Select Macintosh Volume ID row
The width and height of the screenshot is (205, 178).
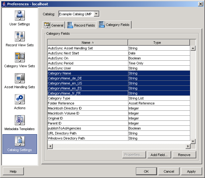tap(119, 113)
